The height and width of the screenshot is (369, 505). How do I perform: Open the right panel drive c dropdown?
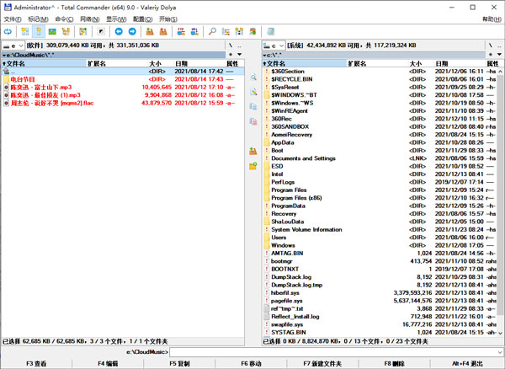(274, 45)
